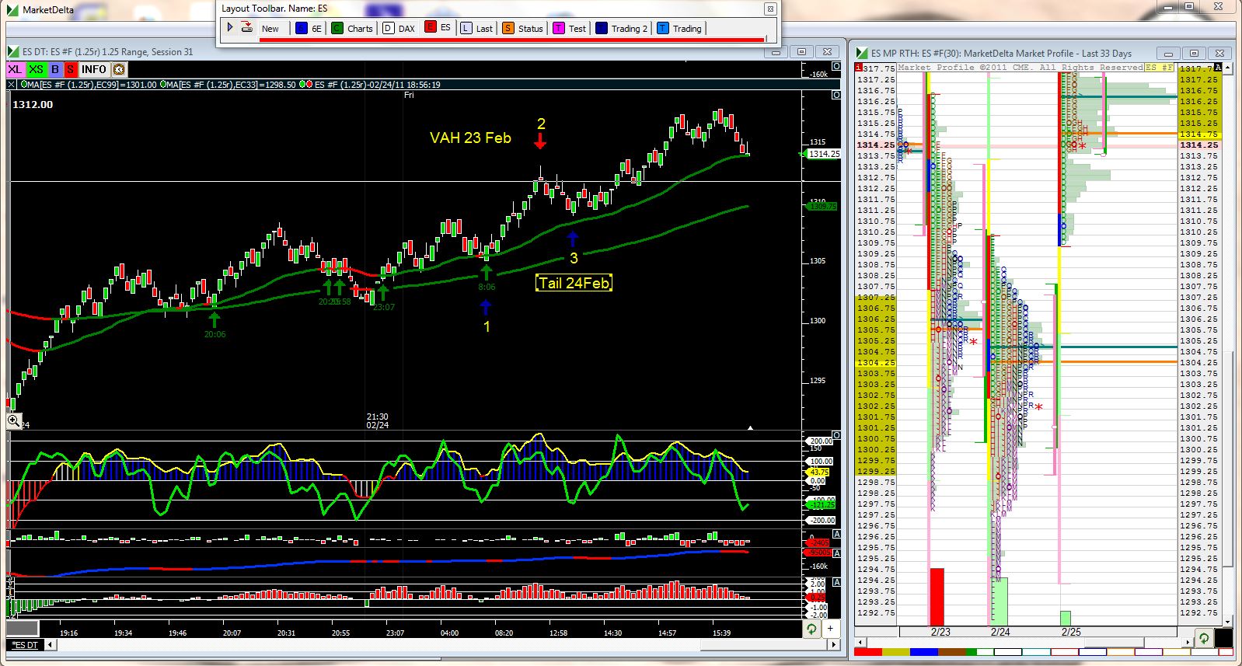Switch to the Charts layout
Screen dimensions: 1242x666
click(360, 28)
